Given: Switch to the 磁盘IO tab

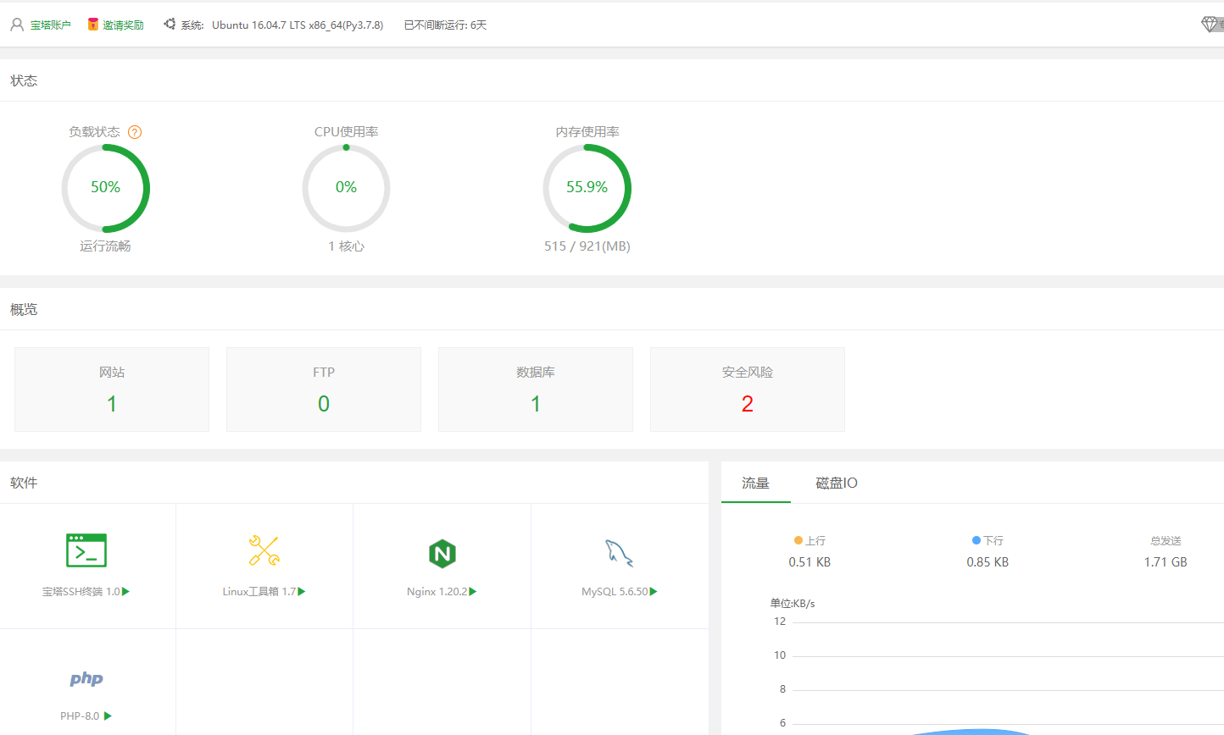Looking at the screenshot, I should pos(837,483).
